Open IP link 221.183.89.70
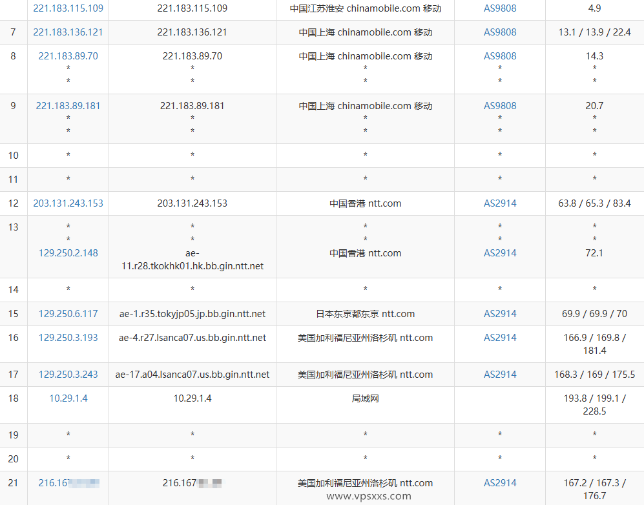 click(x=68, y=56)
